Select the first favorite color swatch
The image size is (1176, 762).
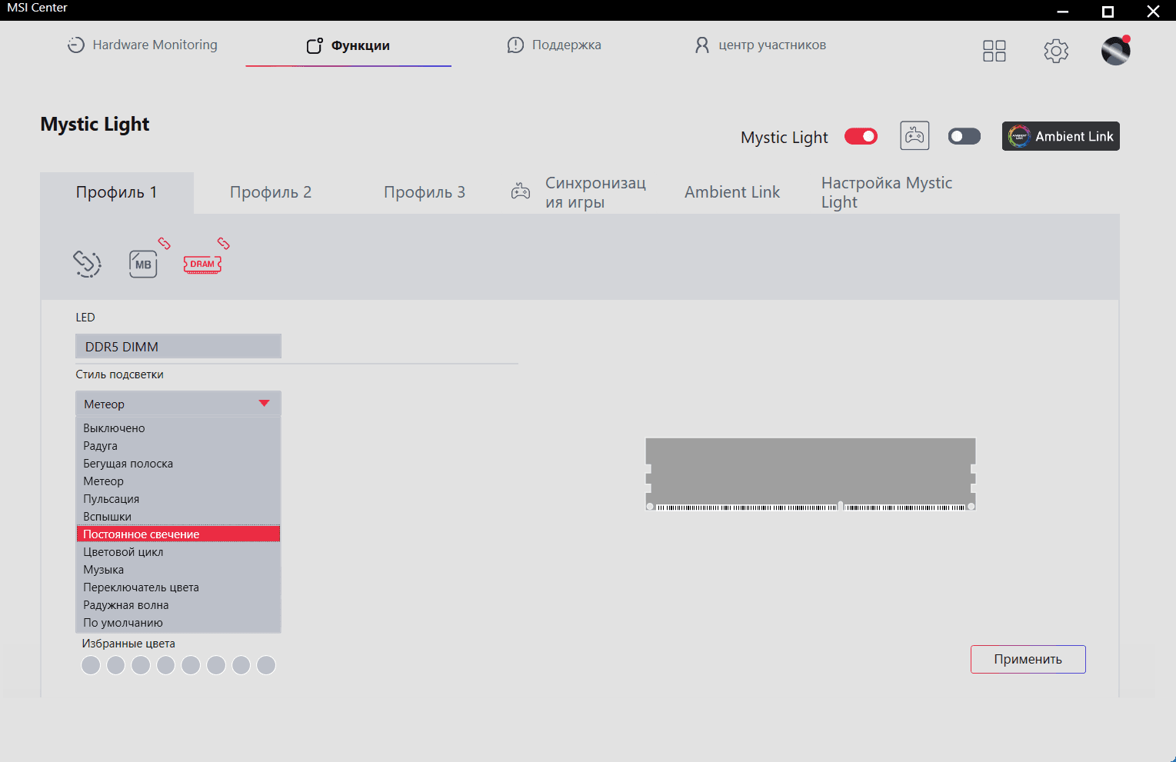[x=91, y=665]
